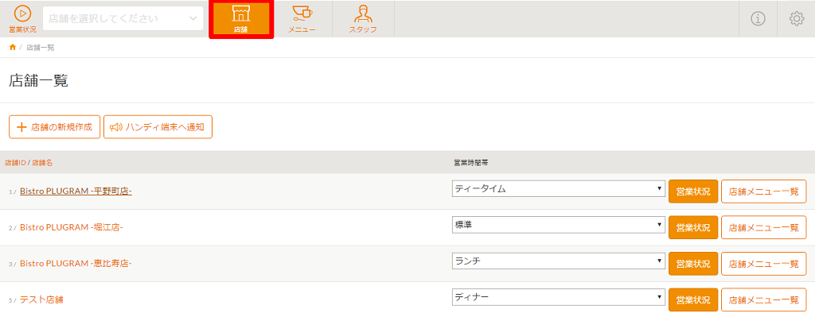This screenshot has width=815, height=317.
Task: Click the 店舗一覧 breadcrumb text
Action: coord(41,48)
